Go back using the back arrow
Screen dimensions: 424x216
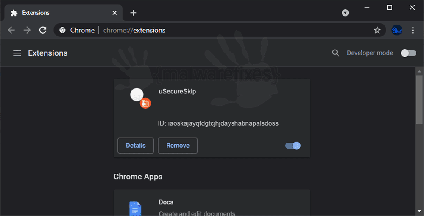11,30
